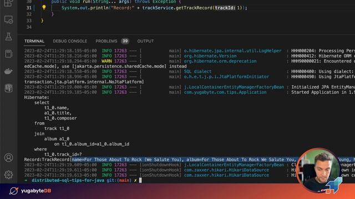Open the notebook icon in activity bar
The image size is (355, 199).
[8, 54]
